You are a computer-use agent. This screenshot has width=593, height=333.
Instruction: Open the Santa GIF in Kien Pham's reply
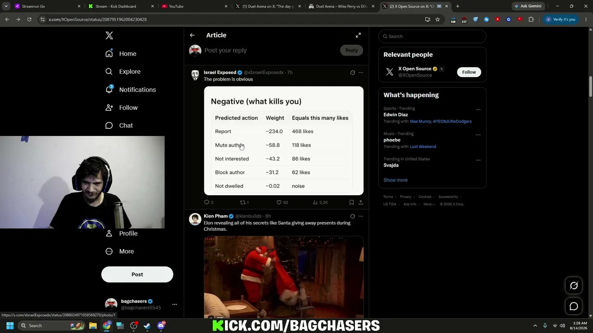[x=284, y=277]
